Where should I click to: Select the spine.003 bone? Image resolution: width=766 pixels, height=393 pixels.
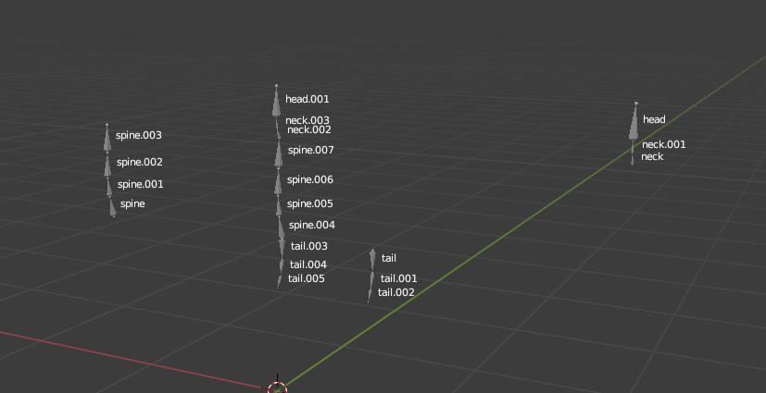107,138
